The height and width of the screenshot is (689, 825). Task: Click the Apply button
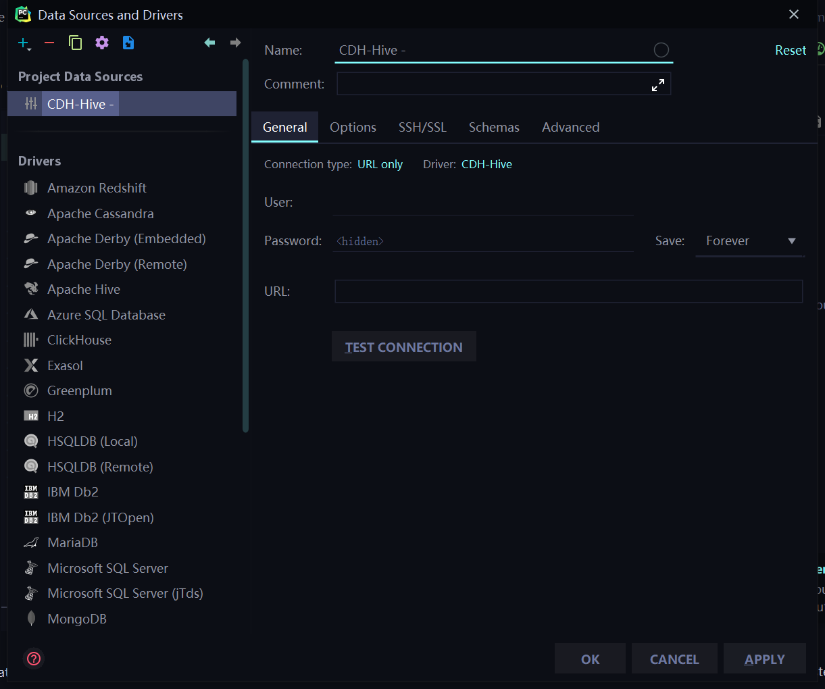point(765,659)
